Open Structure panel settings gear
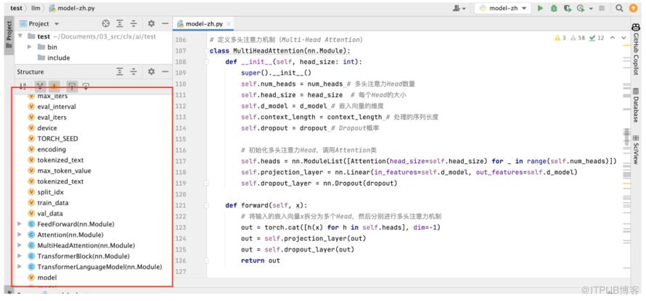 pos(151,73)
